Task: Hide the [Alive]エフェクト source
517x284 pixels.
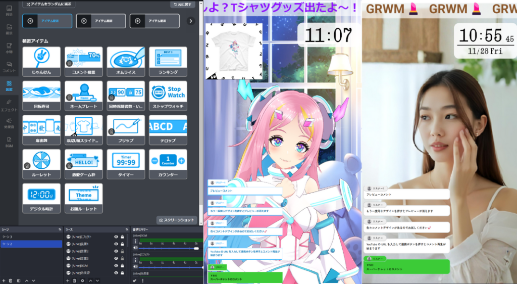Action: (116, 236)
